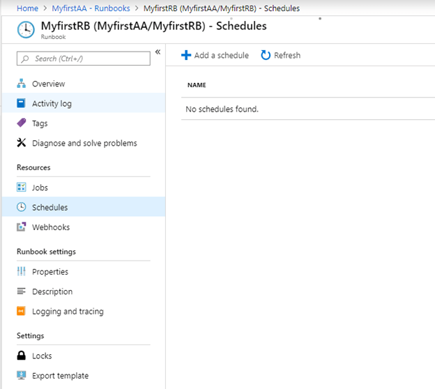
Task: Refresh the schedules list
Action: (x=280, y=55)
